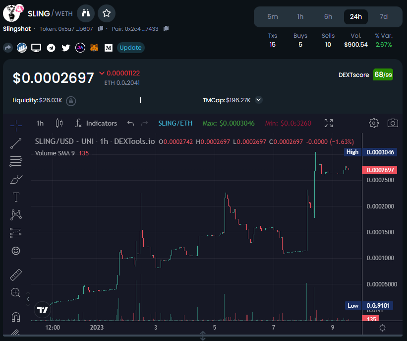407x341 pixels.
Task: Open the Telegram link icon
Action: (x=51, y=48)
